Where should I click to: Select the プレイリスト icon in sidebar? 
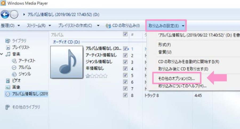(x=8, y=48)
